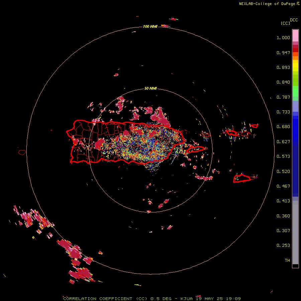Pick the orange color bar segment
Screen dimensions: 301x301
point(295,58)
